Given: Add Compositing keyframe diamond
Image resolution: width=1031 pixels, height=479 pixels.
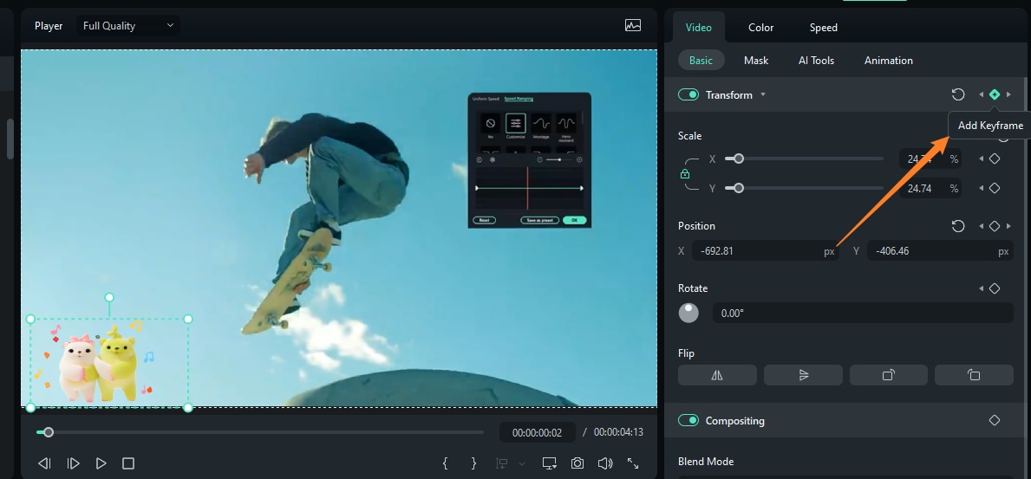Looking at the screenshot, I should click(x=995, y=420).
